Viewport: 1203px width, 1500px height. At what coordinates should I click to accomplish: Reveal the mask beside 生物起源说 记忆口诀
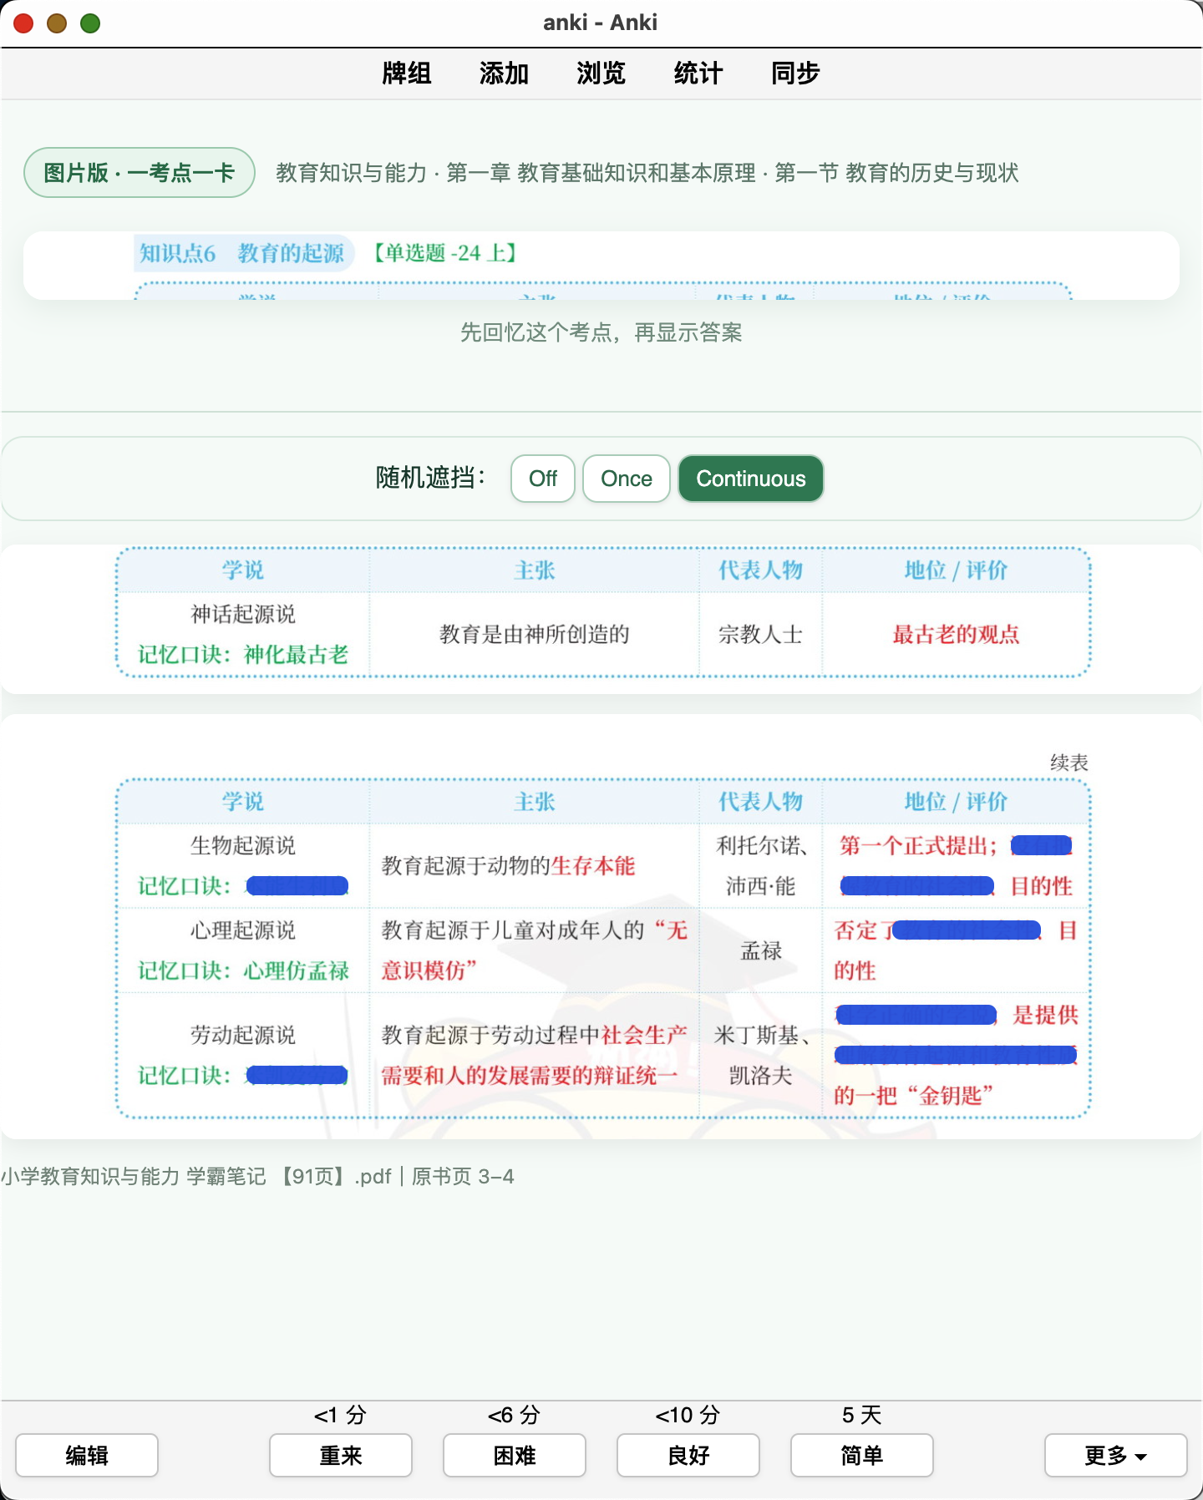(297, 886)
